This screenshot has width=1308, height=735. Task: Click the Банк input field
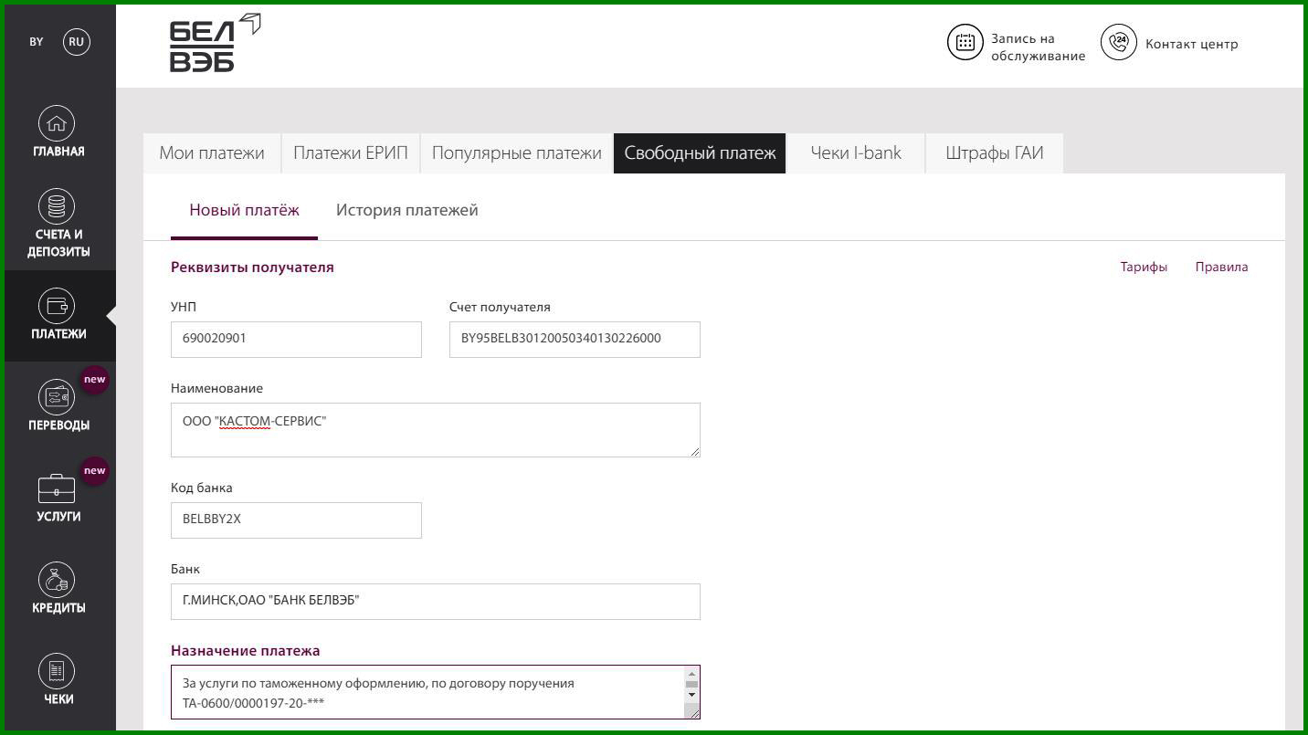(435, 601)
